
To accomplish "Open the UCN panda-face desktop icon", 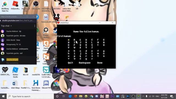I will pyautogui.click(x=56, y=17).
